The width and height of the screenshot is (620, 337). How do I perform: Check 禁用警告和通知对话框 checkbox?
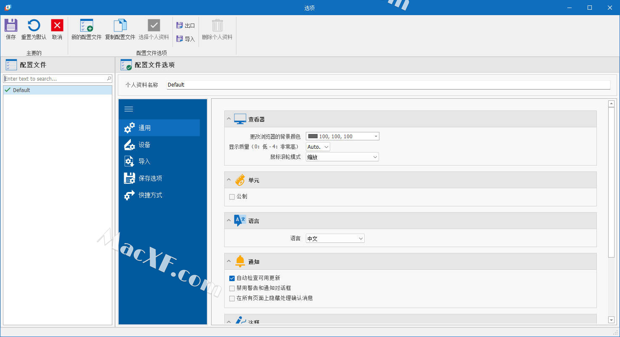tap(232, 288)
